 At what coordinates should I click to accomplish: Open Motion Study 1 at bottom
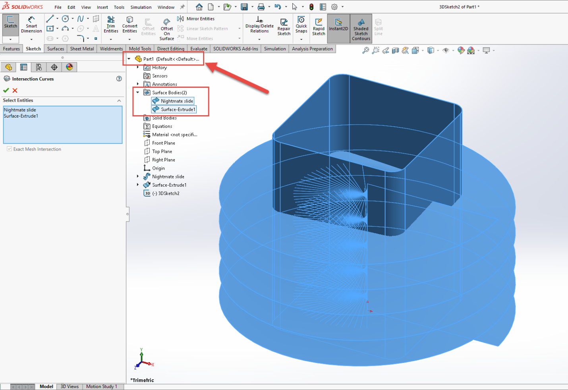click(102, 386)
